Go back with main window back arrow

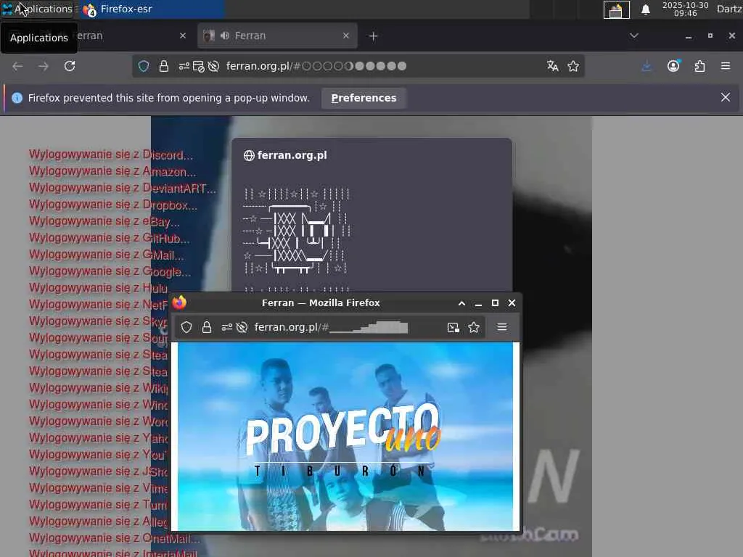(17, 66)
